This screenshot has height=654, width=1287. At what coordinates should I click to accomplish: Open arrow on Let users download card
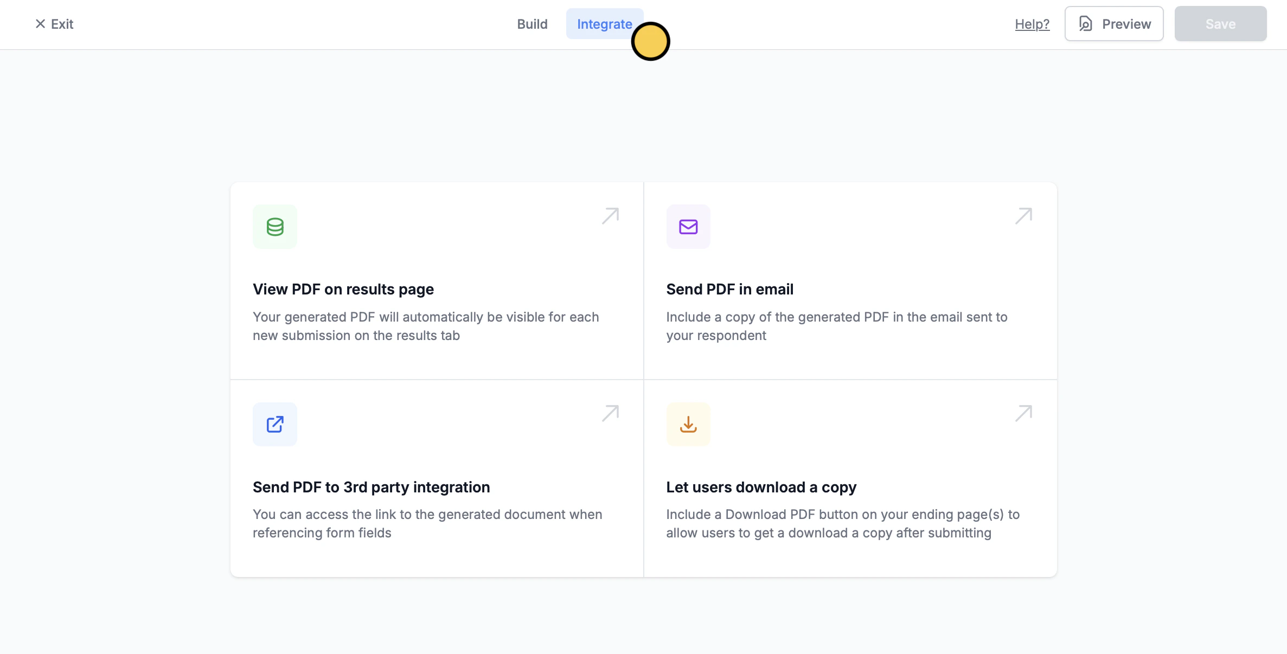1023,413
